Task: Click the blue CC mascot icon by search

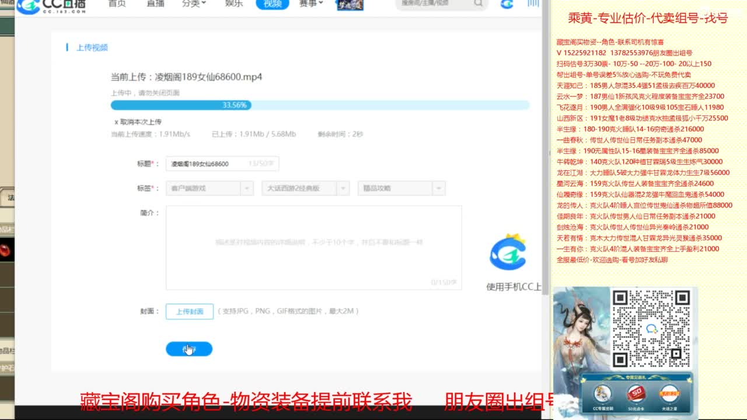Action: point(507,4)
